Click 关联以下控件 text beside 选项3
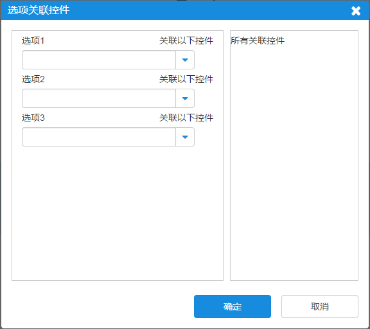Screen dimensions: 370x329 [x=186, y=118]
